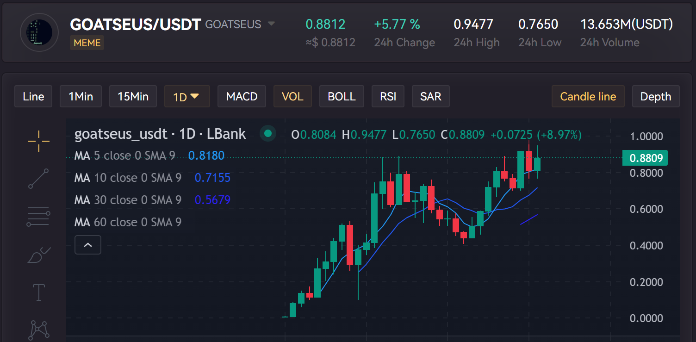Viewport: 696px width, 342px height.
Task: Select the text annotation tool
Action: (x=39, y=292)
